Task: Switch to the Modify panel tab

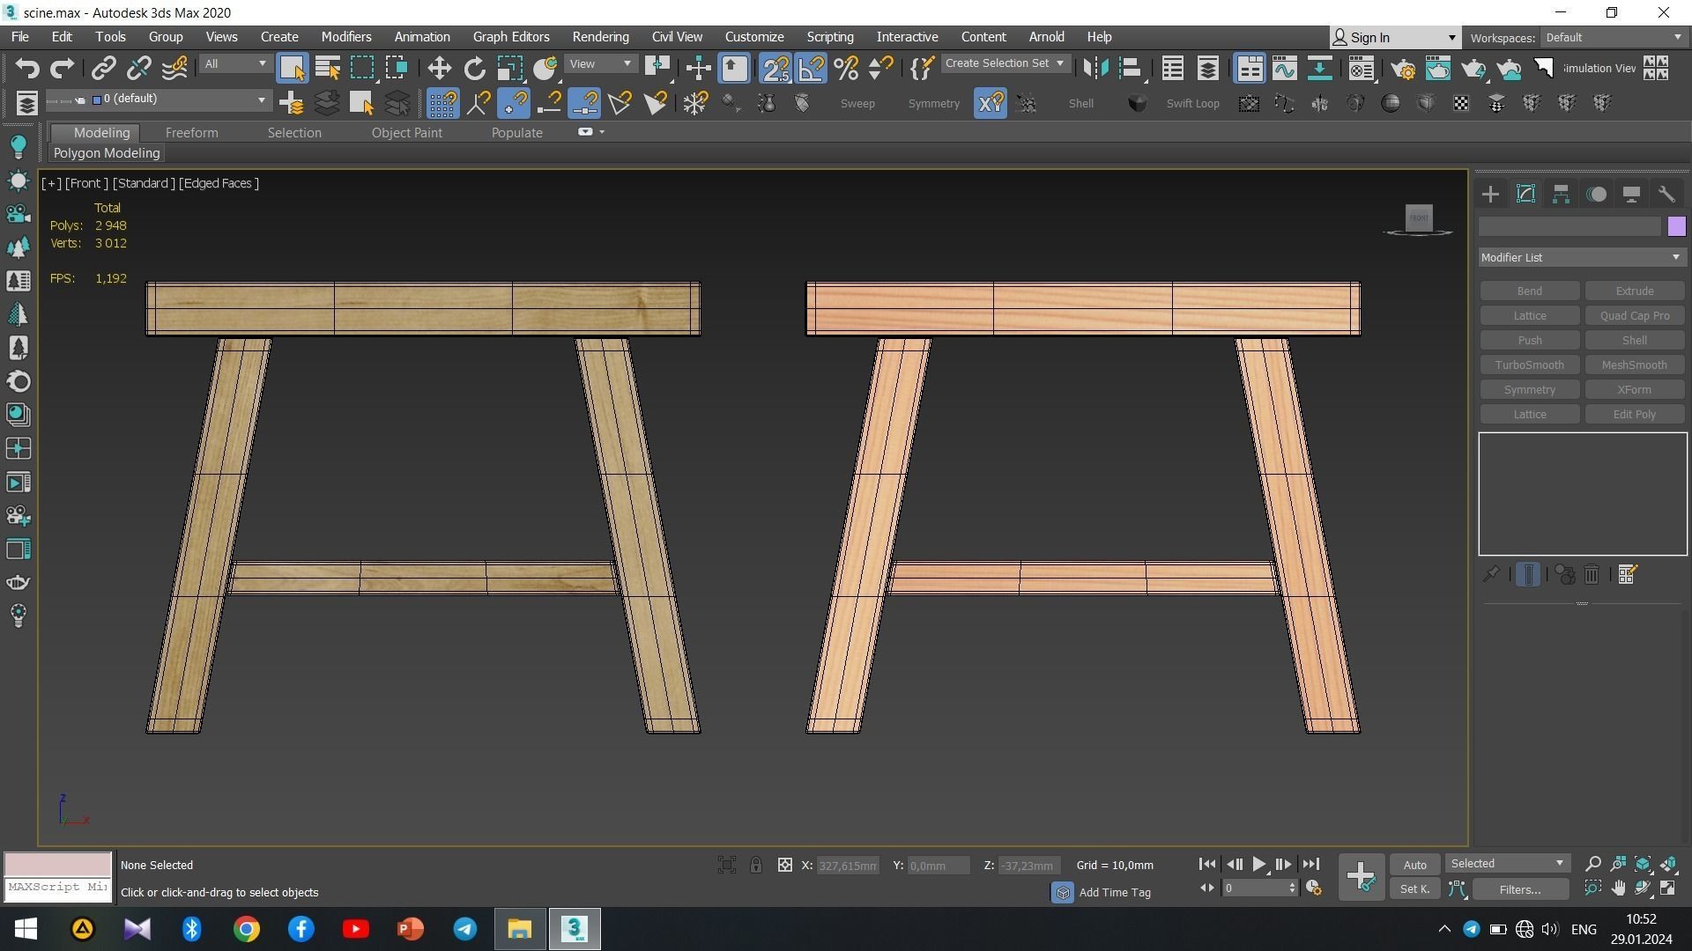Action: point(1525,195)
